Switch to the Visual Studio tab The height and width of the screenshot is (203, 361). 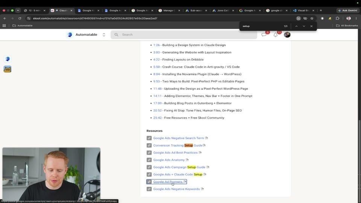[x=303, y=11]
